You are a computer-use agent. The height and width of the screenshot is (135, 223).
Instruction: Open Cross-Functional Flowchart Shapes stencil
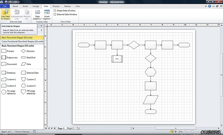click(22, 42)
